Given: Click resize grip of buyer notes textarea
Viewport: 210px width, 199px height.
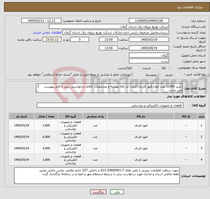Looking at the screenshot, I should (15, 182).
